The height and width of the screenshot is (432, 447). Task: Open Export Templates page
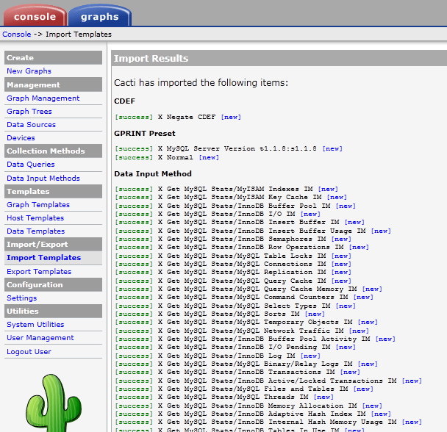(x=39, y=272)
